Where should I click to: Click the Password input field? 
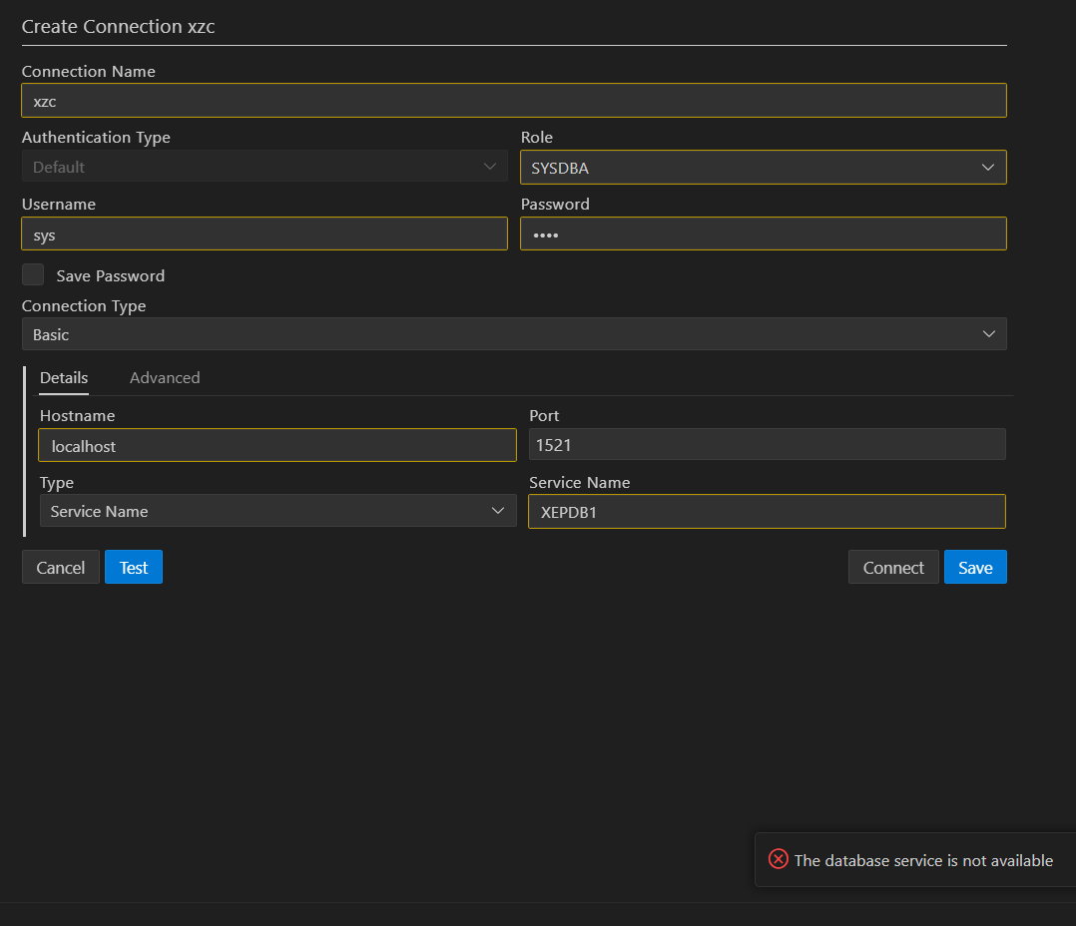(x=763, y=233)
